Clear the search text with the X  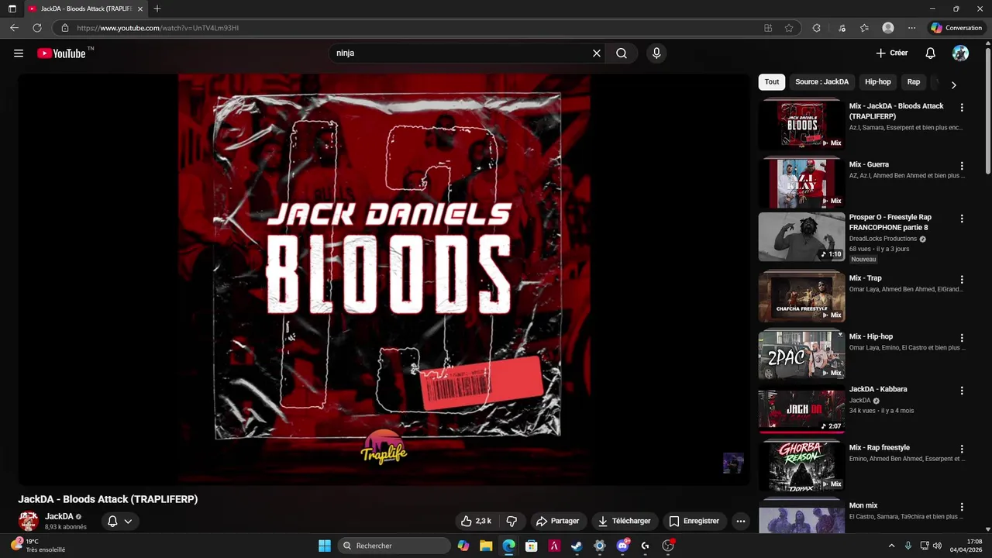[x=597, y=53]
